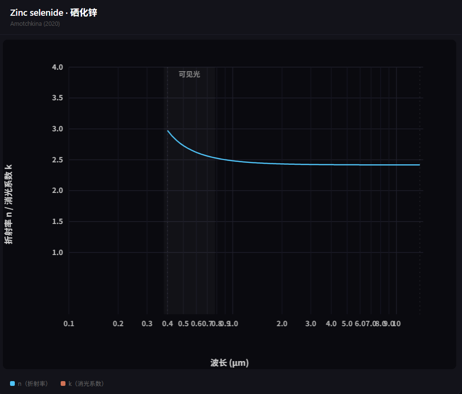The width and height of the screenshot is (462, 394).
Task: Click the Zinc selenide · 硒化锌 title
Action: (x=54, y=13)
